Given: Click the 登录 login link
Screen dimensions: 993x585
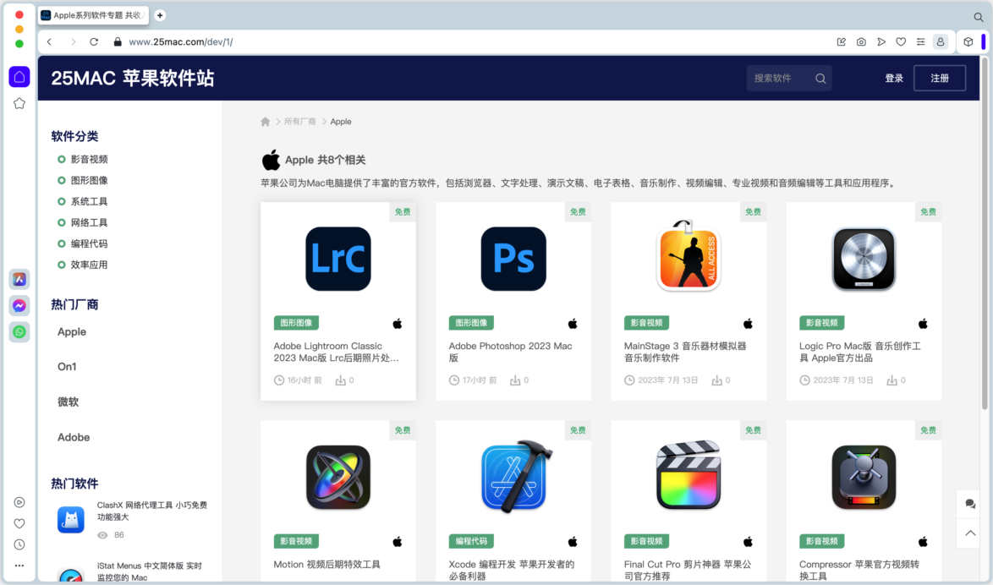Looking at the screenshot, I should (893, 79).
